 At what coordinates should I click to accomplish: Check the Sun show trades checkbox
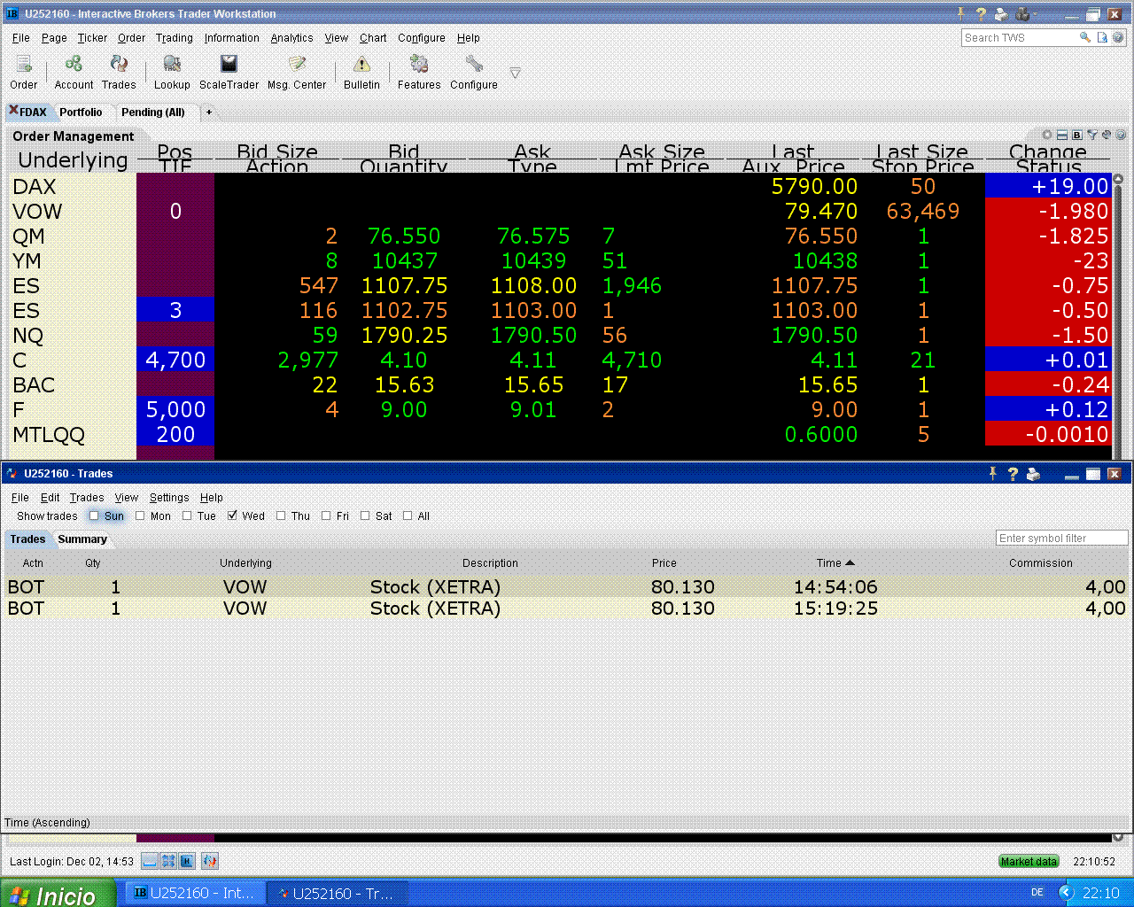pos(94,516)
